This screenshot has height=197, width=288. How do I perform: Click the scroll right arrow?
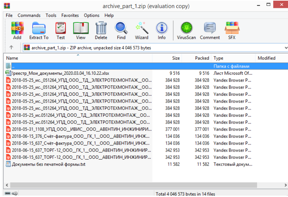coord(286,185)
